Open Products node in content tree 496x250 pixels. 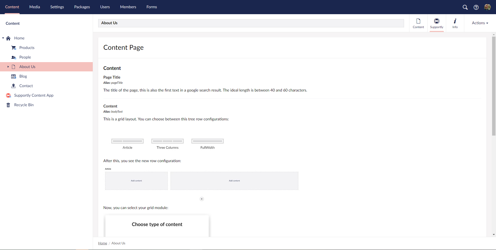[x=27, y=48]
